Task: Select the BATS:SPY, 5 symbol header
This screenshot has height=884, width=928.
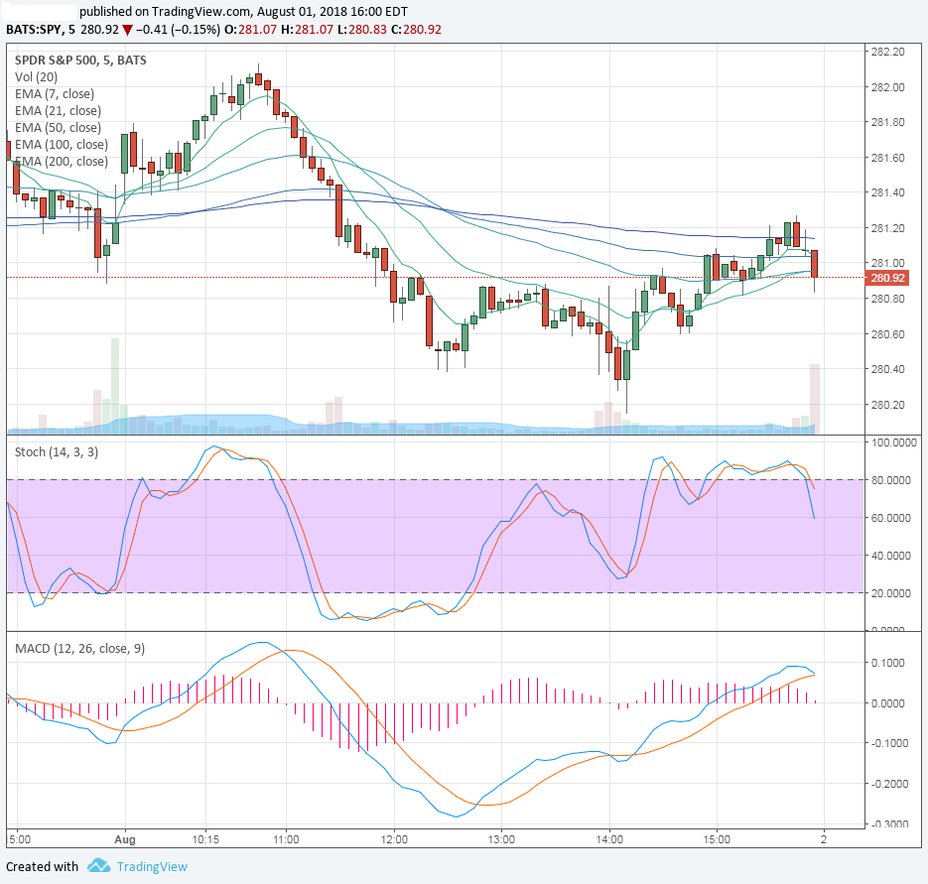Action: coord(41,30)
